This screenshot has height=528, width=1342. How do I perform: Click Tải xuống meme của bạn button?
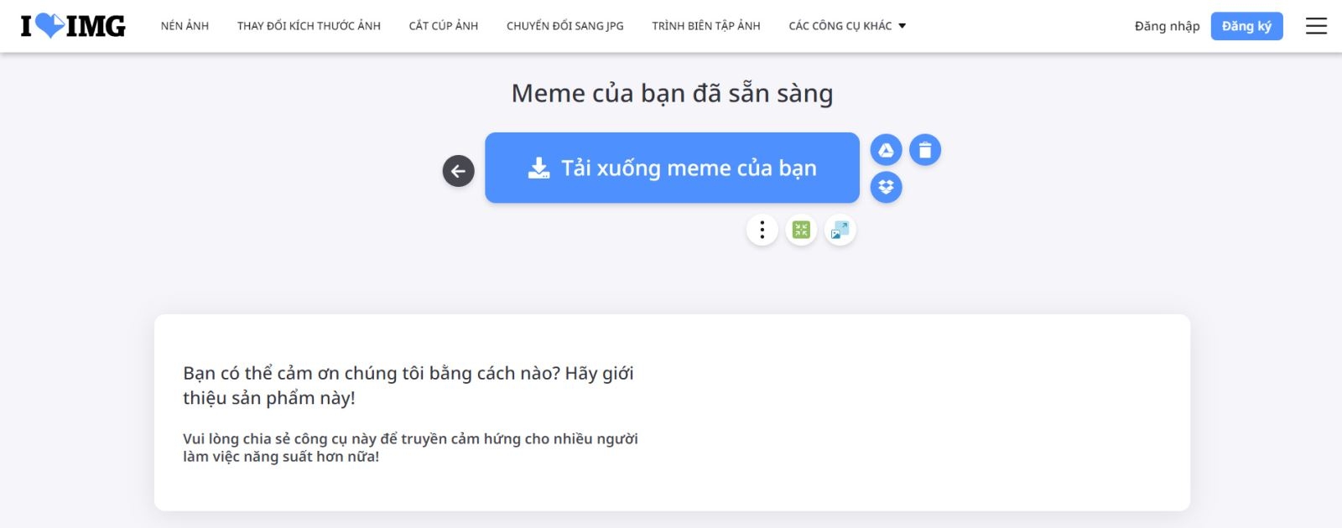point(672,168)
